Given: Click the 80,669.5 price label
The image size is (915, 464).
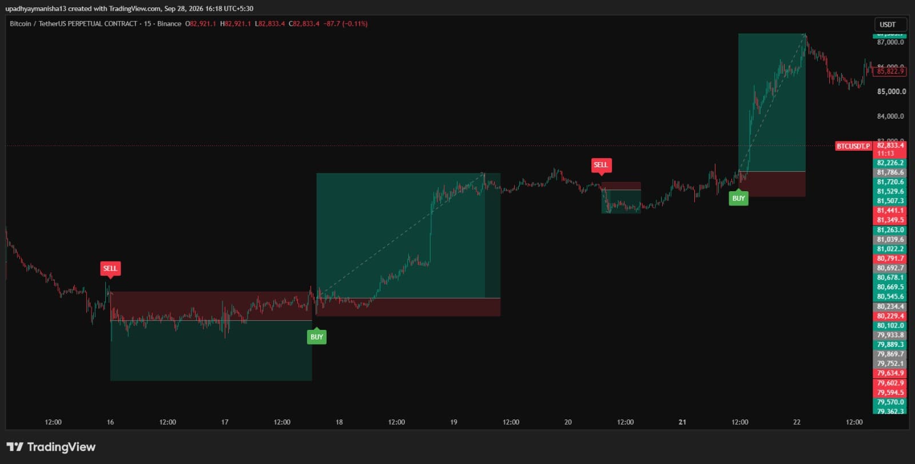Looking at the screenshot, I should click(890, 287).
